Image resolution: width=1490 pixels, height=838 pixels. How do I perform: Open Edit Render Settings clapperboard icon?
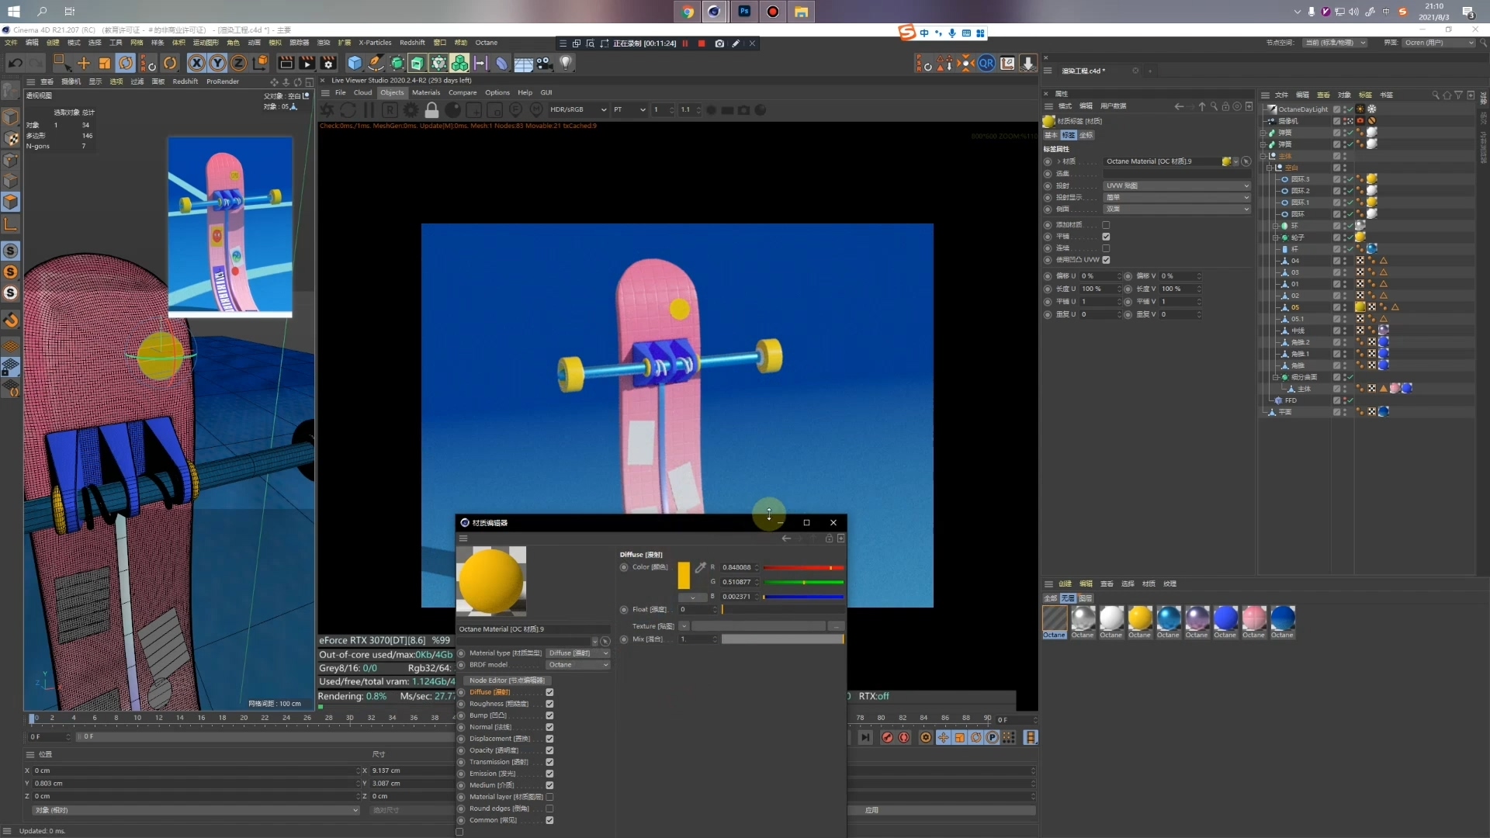(328, 63)
